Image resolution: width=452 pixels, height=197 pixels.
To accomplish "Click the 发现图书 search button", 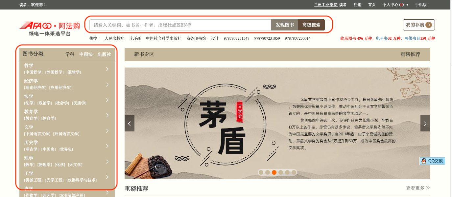I will tap(285, 25).
